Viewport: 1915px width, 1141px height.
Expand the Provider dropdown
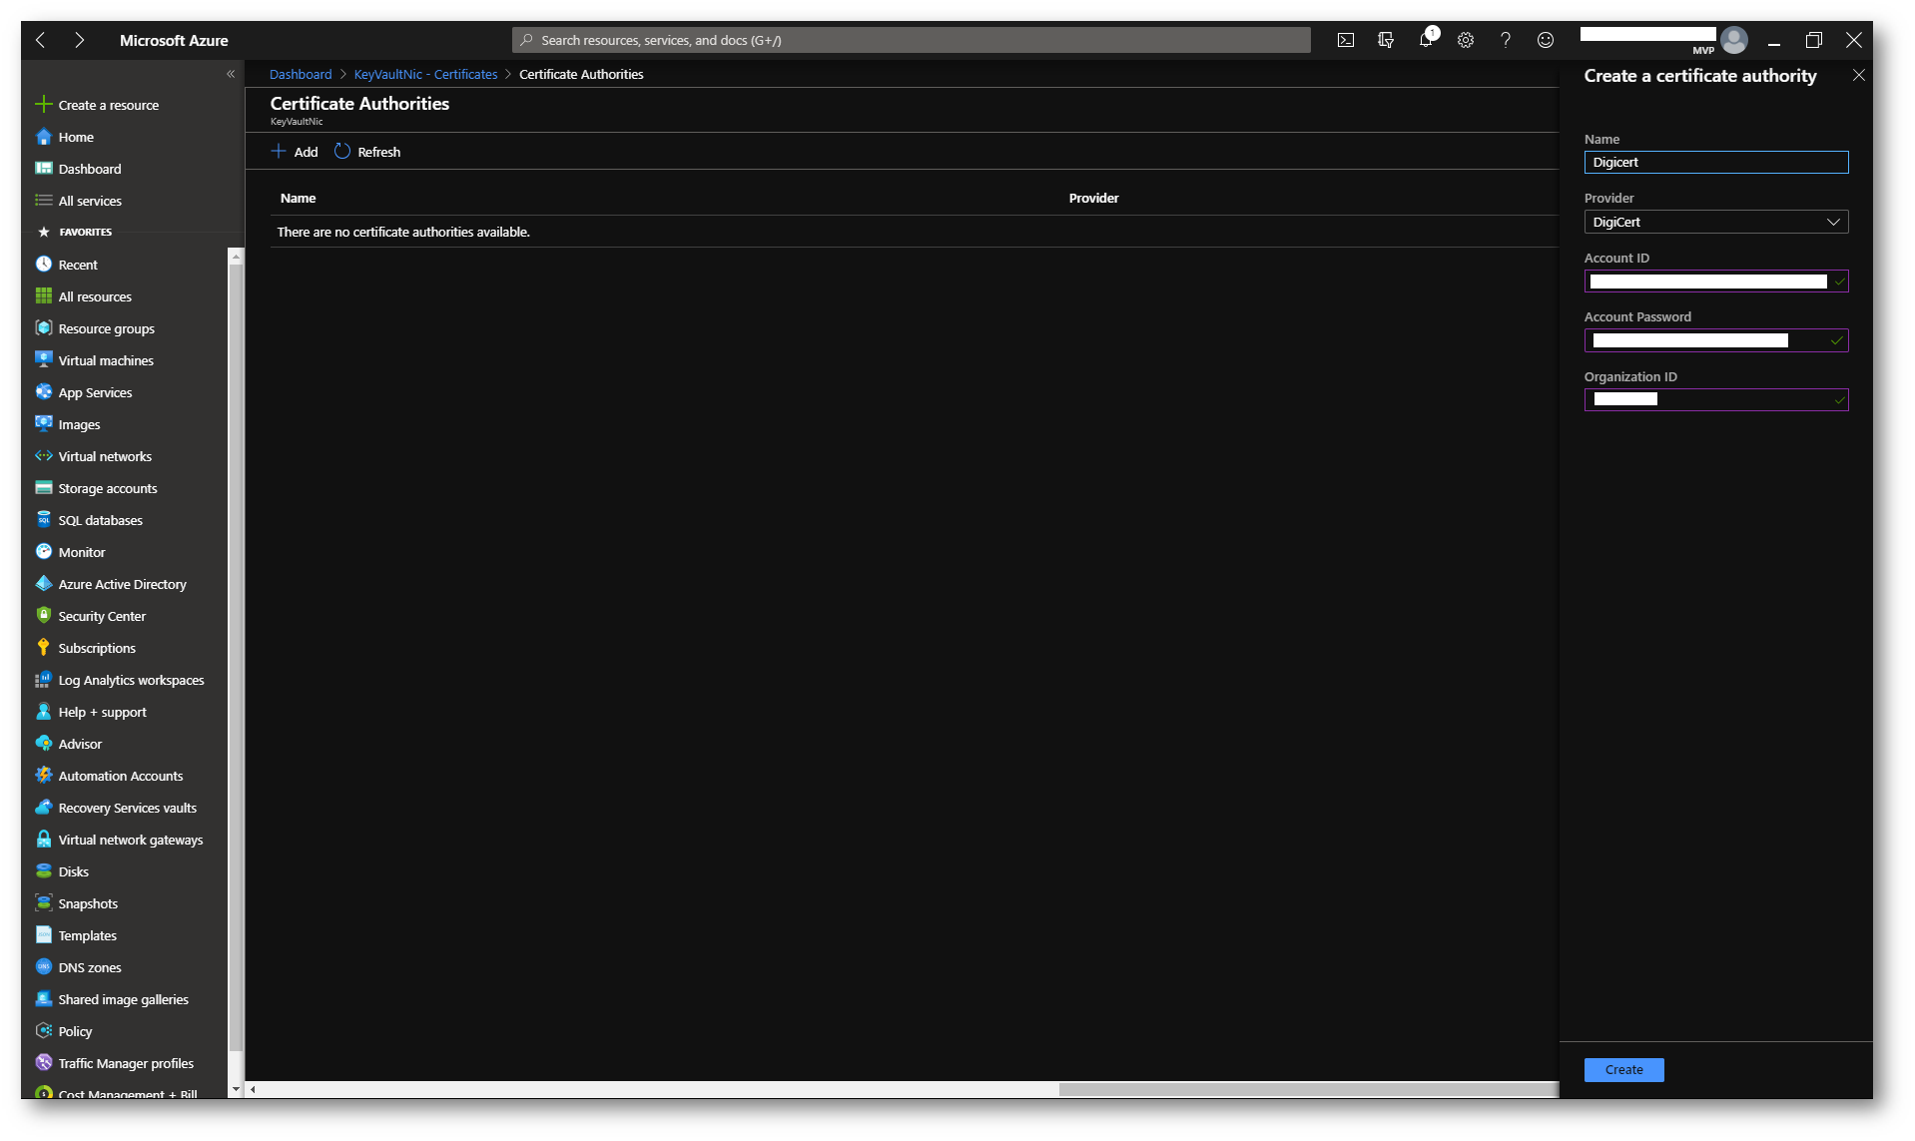tap(1715, 222)
